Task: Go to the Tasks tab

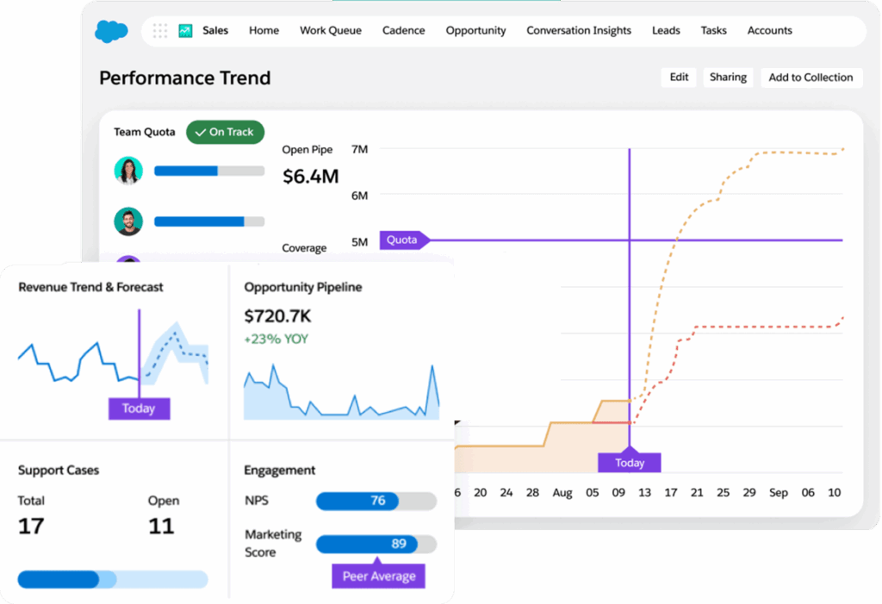Action: [x=713, y=30]
